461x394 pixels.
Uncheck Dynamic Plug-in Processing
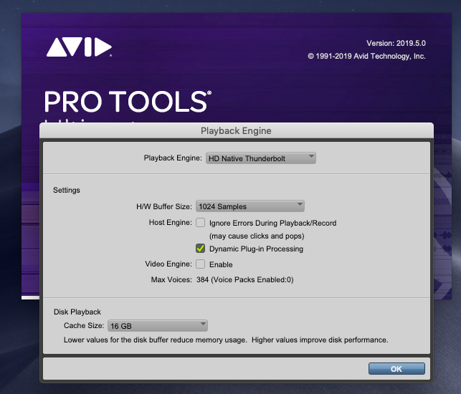(x=201, y=249)
